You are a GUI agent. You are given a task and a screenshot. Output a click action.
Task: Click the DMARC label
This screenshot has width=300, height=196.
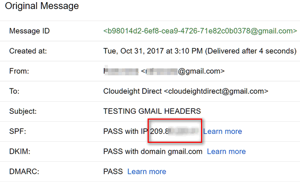pyautogui.click(x=24, y=172)
